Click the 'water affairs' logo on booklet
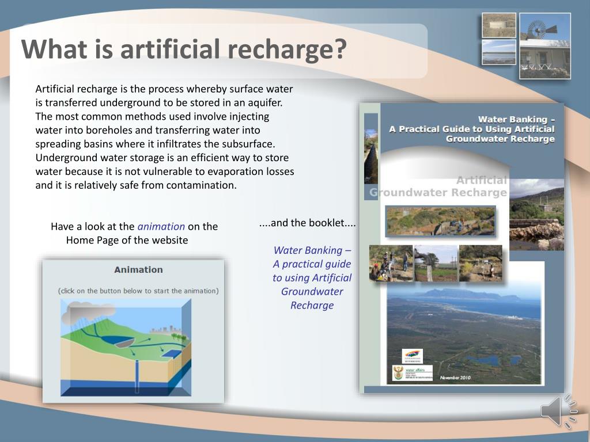 413,373
